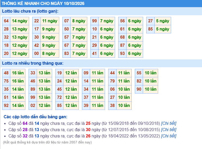Select '12 lần' cell beside number 24

[x=71, y=81]
